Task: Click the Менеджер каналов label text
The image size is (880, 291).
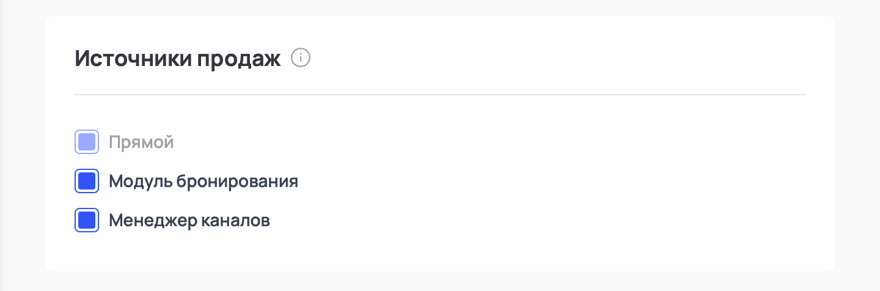Action: click(189, 220)
